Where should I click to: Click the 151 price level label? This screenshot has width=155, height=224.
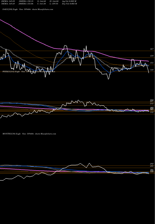point(152,63)
